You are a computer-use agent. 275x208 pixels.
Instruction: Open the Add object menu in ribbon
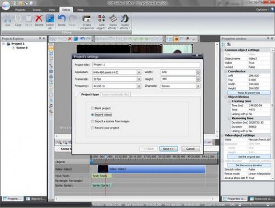tap(102, 22)
